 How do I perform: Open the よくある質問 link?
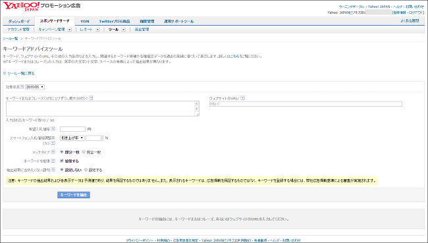pos(410,21)
